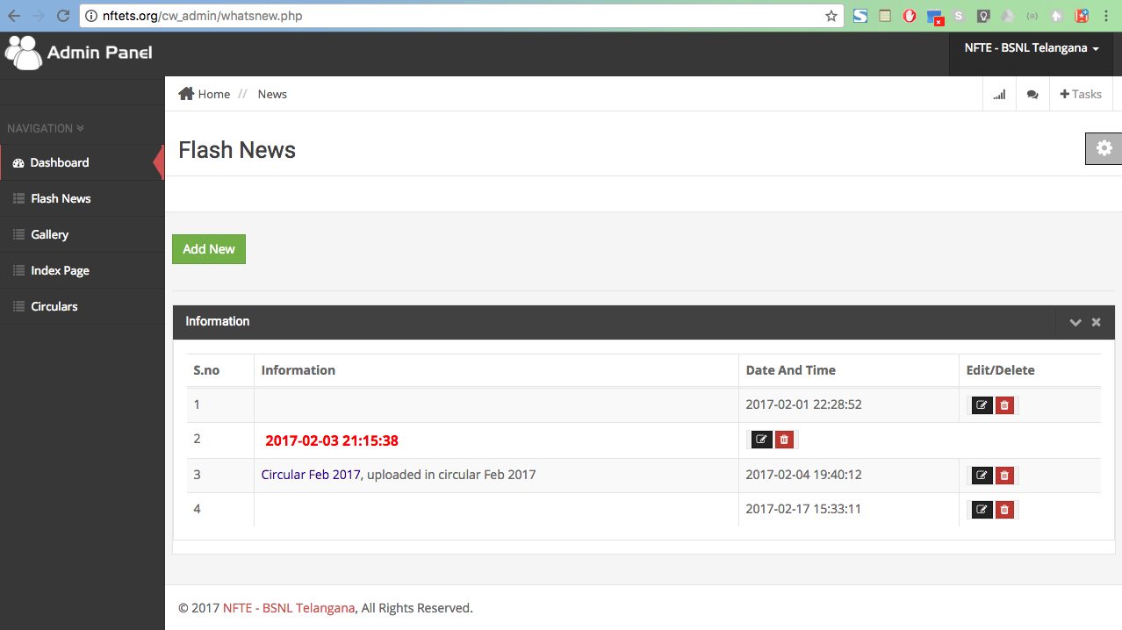Open the signal stats icon in header

999,95
